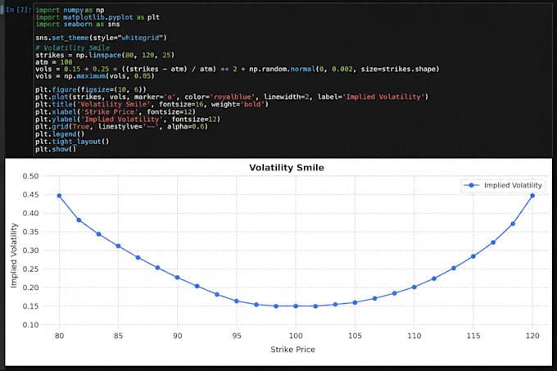Click the plt.xlabel code line
Viewport: 557px width, 371px height.
[115, 112]
